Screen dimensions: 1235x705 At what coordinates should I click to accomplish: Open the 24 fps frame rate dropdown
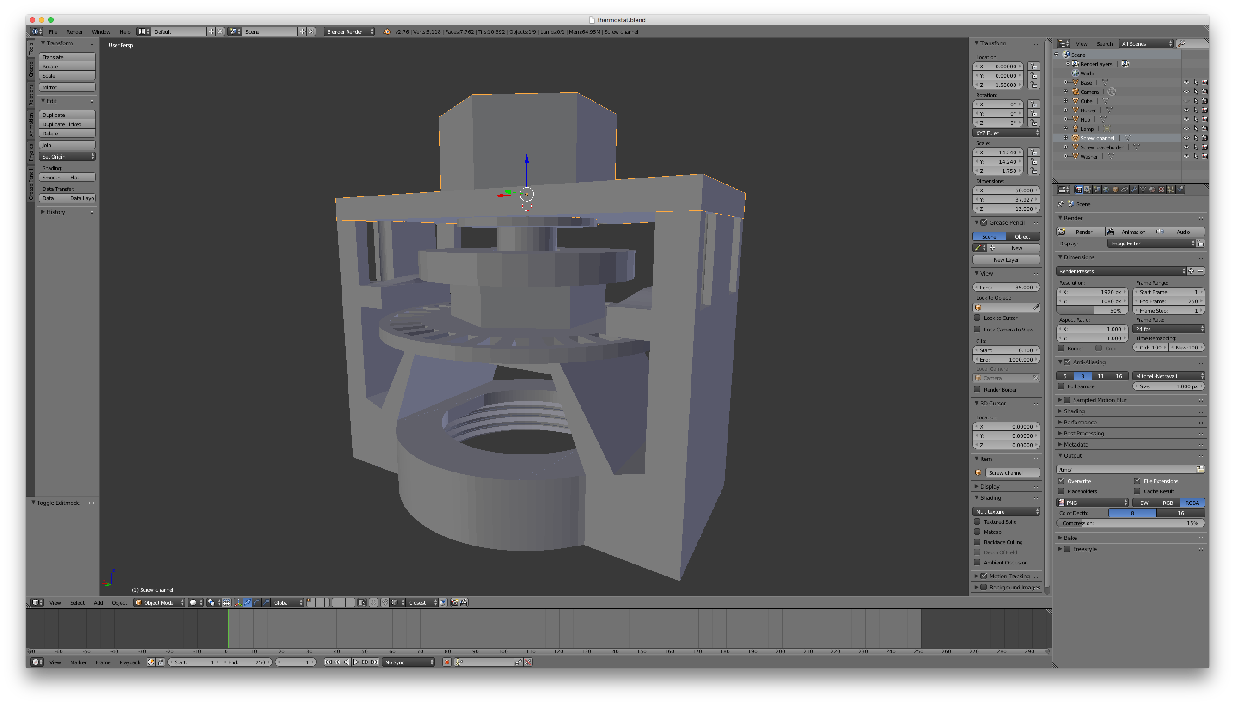pos(1168,329)
